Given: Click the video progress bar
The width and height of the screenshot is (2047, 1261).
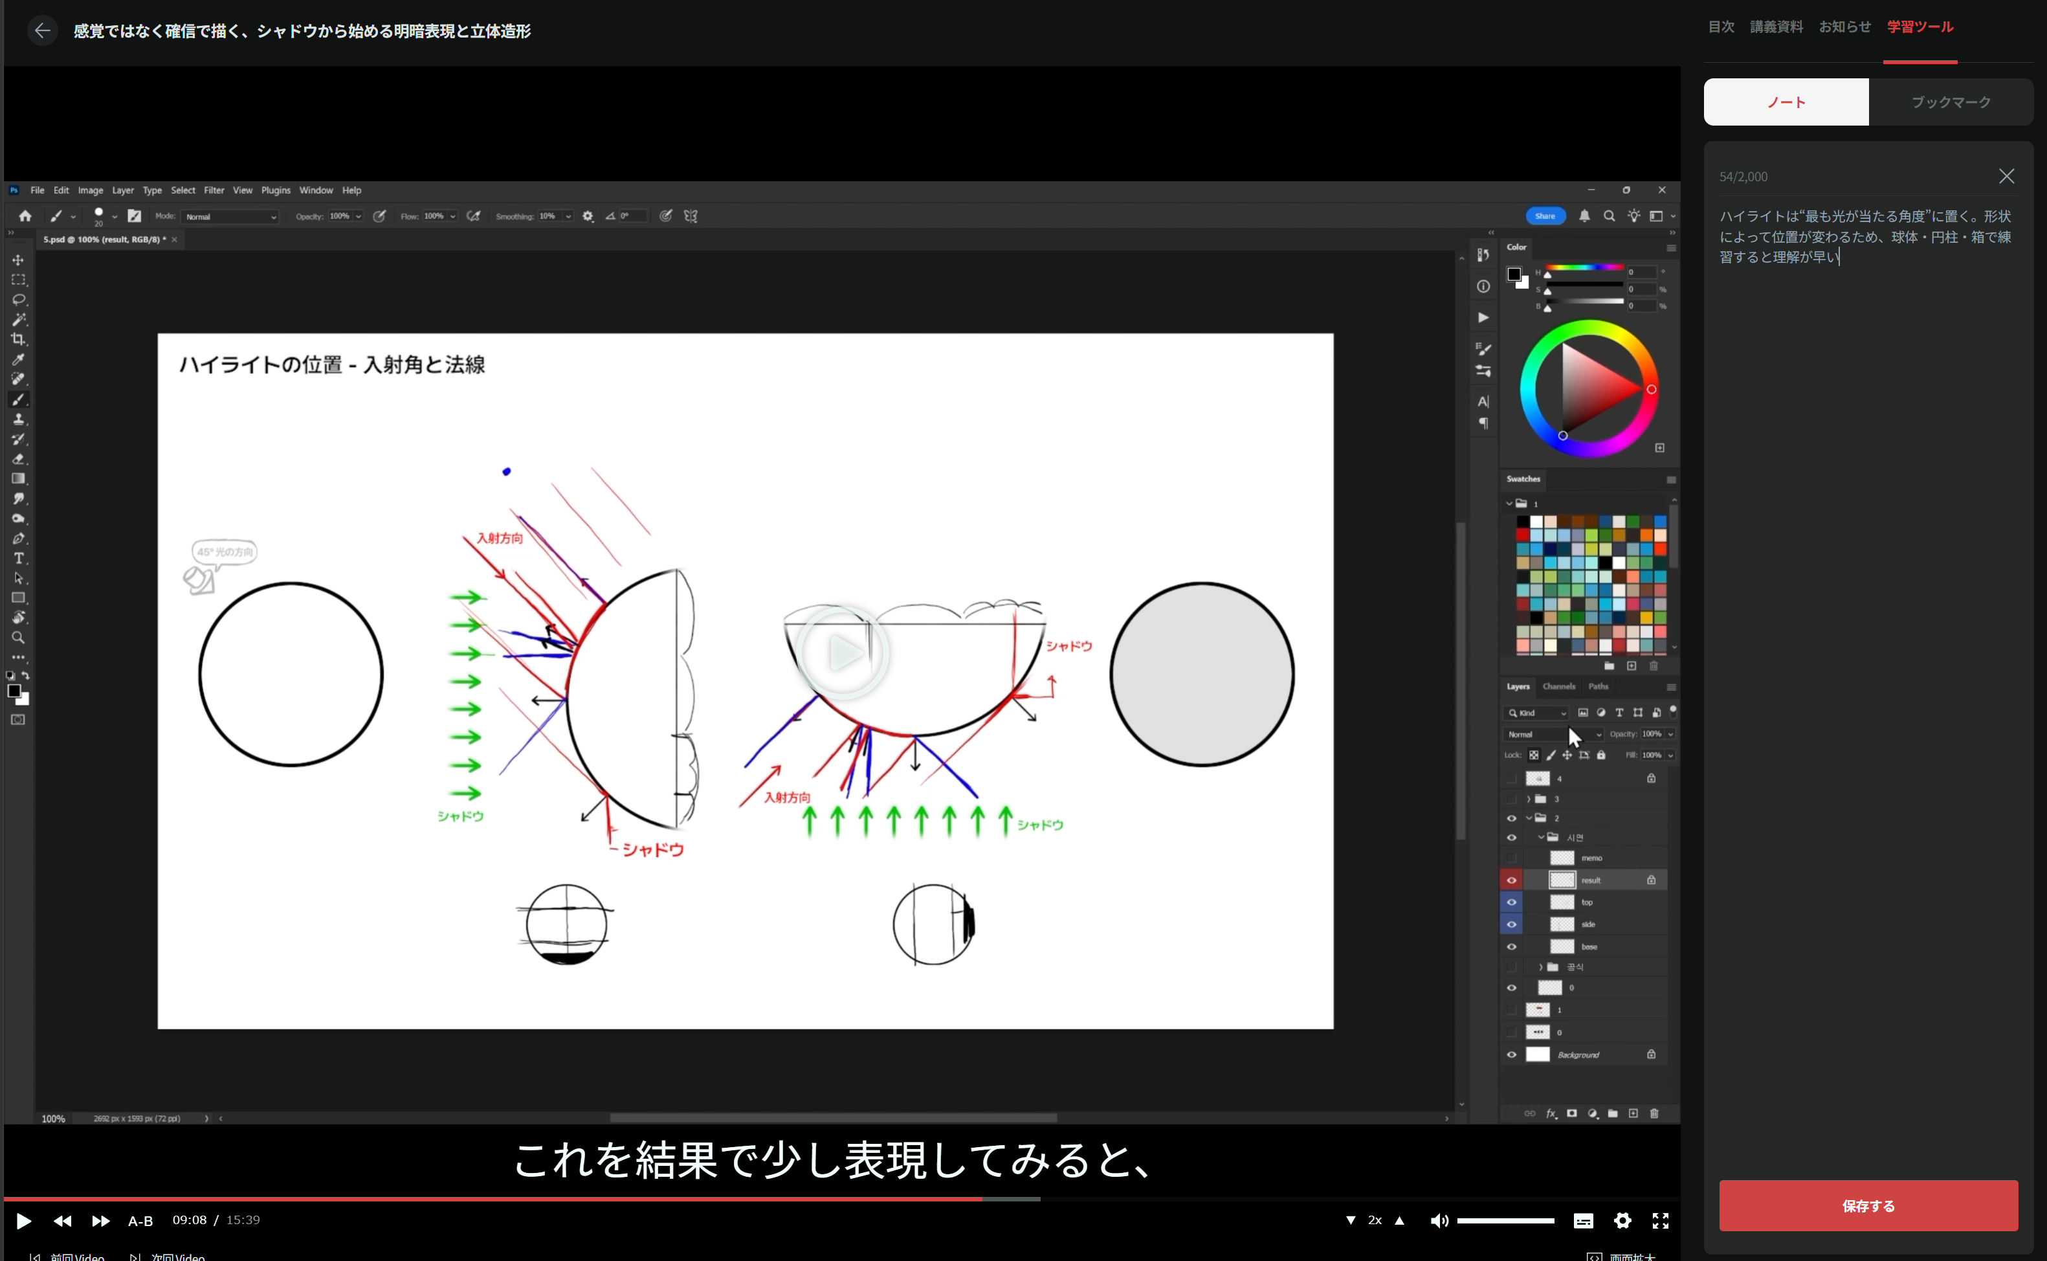Looking at the screenshot, I should [x=841, y=1200].
